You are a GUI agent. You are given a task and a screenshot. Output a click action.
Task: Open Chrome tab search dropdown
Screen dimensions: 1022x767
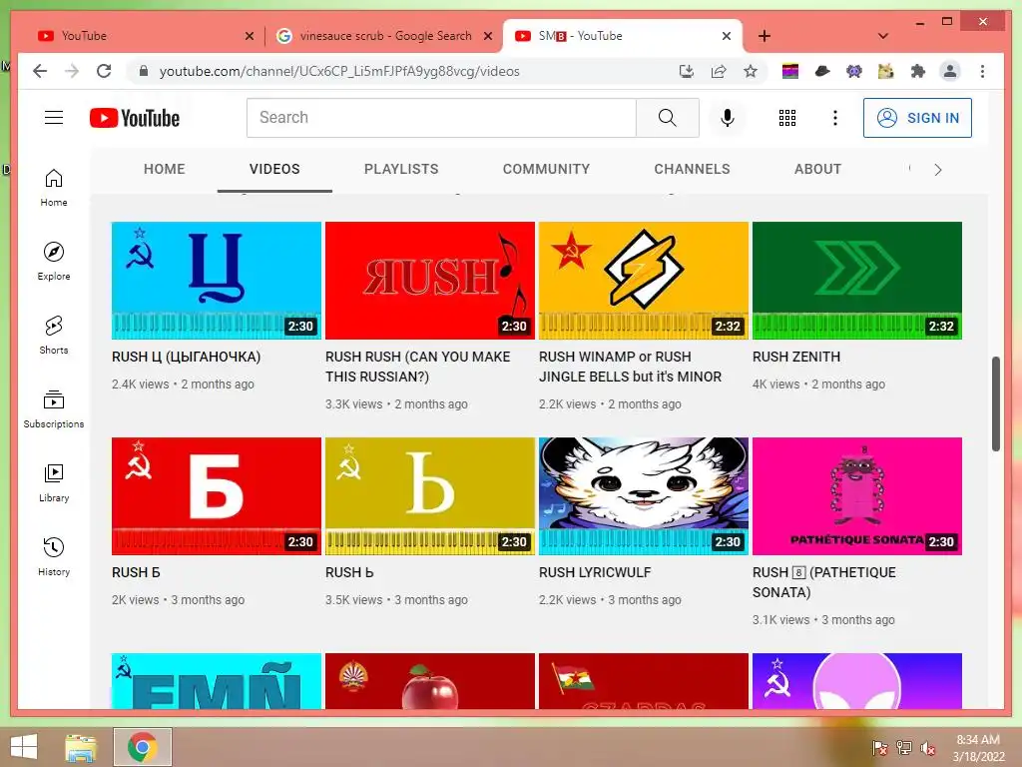[x=883, y=36]
